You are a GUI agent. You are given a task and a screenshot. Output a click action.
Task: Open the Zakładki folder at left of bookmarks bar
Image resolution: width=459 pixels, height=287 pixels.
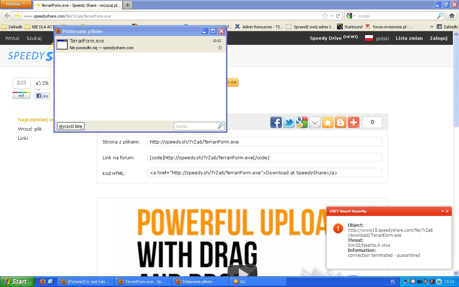pyautogui.click(x=12, y=27)
